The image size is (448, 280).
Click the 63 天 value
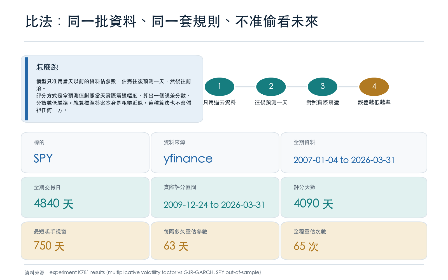pyautogui.click(x=176, y=246)
